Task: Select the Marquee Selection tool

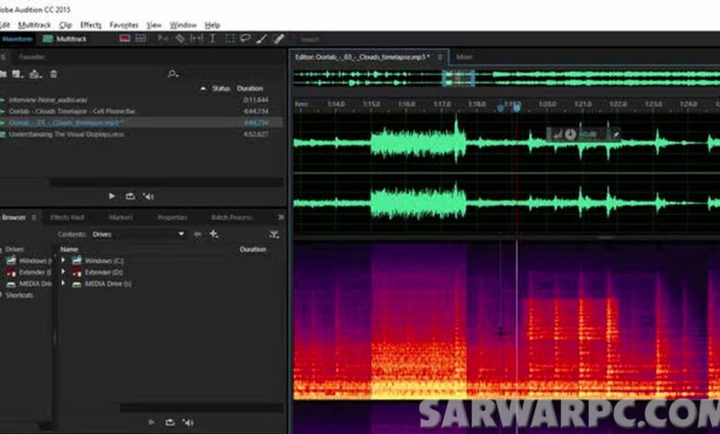Action: (230, 39)
